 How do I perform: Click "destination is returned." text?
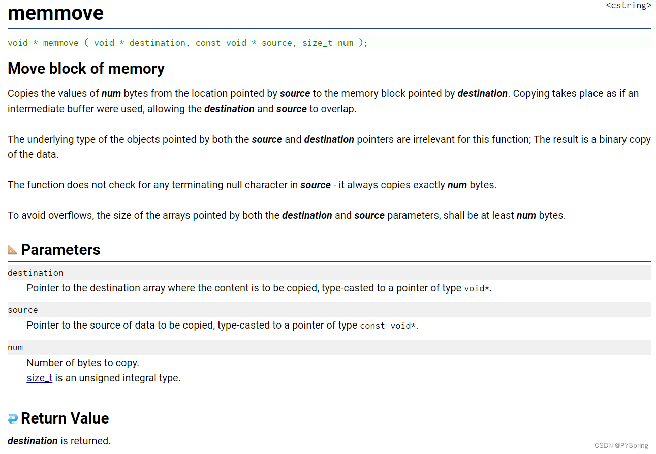[59, 441]
